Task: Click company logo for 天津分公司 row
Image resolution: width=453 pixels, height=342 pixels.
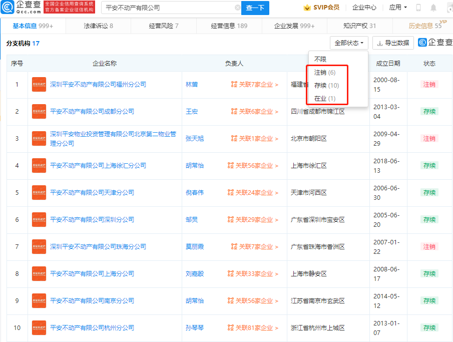Action: click(x=39, y=193)
